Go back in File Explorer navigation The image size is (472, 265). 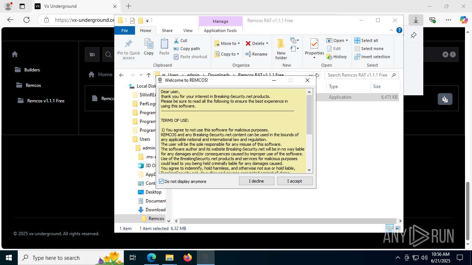pyautogui.click(x=121, y=75)
